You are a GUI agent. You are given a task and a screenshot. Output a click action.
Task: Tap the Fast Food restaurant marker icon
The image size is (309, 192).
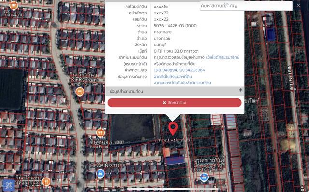[100, 133]
